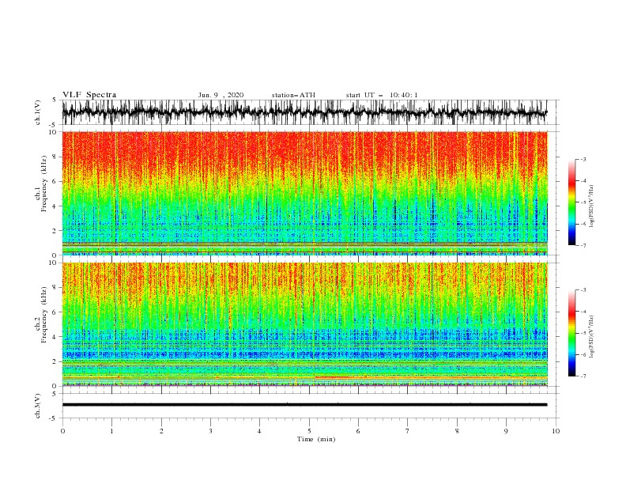The height and width of the screenshot is (484, 626).
Task: Click time axis tick label "10"
Action: (x=556, y=431)
